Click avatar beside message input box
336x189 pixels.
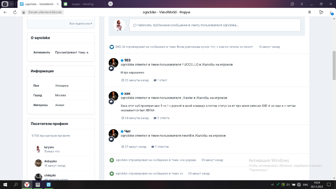[119, 25]
